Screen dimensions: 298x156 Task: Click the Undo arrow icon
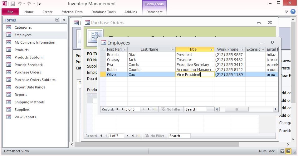point(20,4)
